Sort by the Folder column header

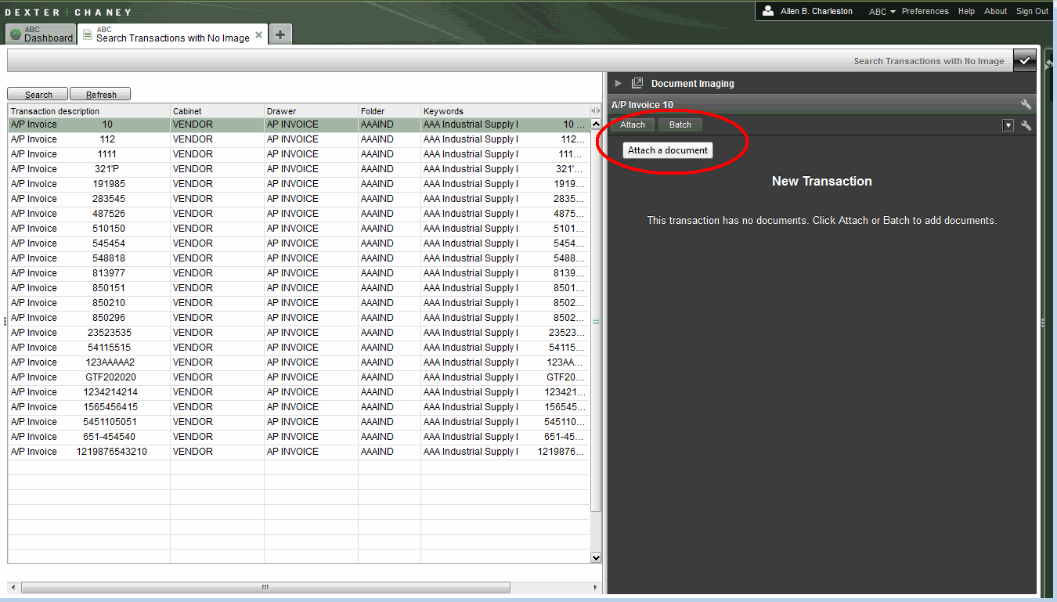click(x=389, y=111)
